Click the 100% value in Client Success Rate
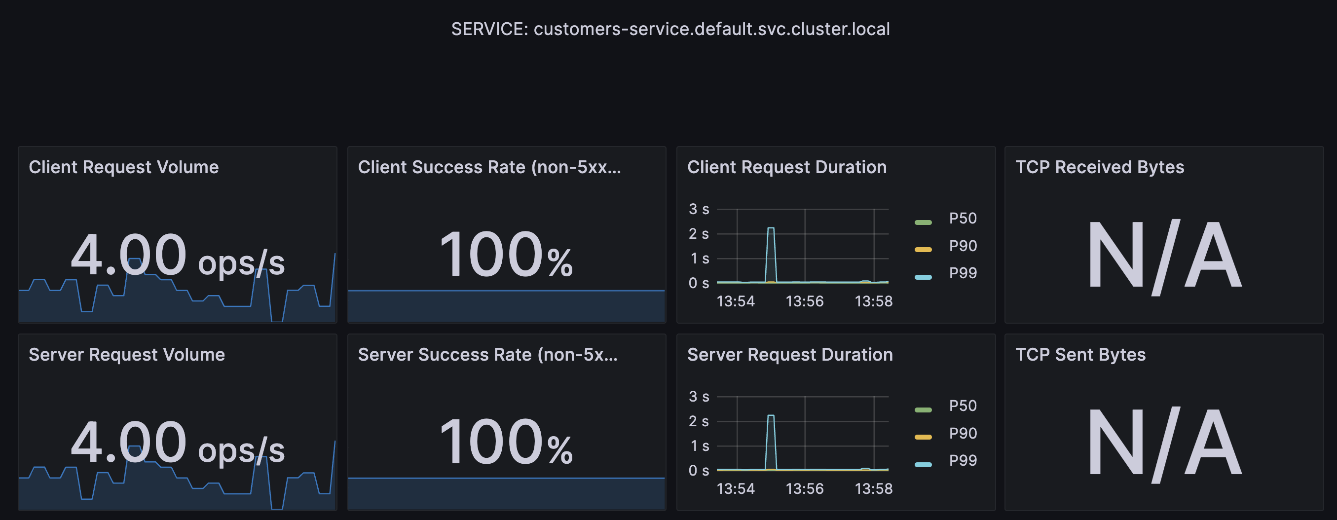This screenshot has width=1337, height=520. tap(506, 254)
